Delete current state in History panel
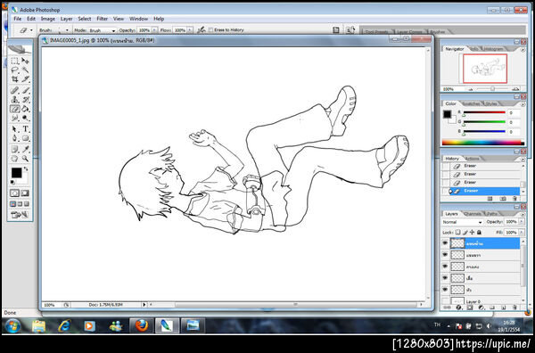The width and height of the screenshot is (535, 353). coord(514,199)
